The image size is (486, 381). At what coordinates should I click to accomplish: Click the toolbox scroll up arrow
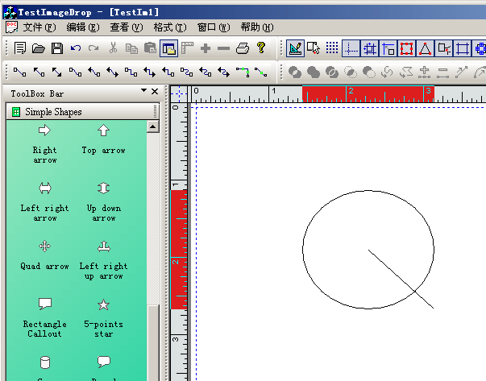(x=152, y=127)
